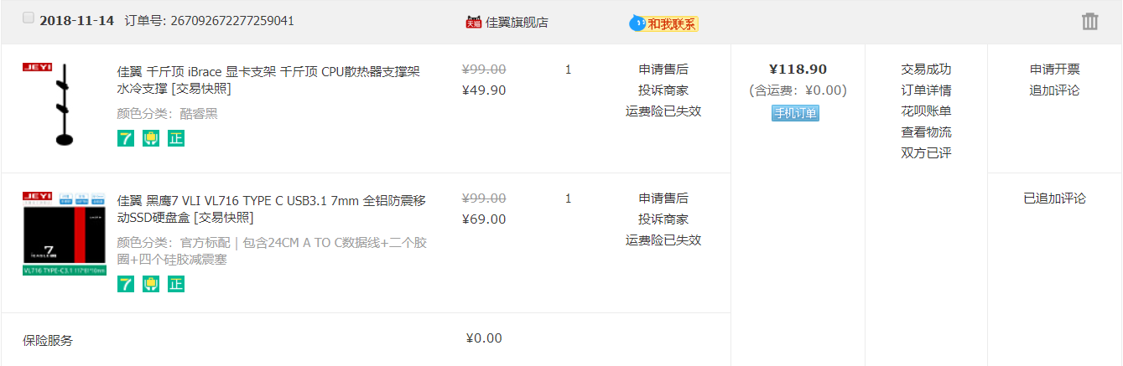1123x366 pixels.
Task: Click the 和我联系 Wangwang chat icon
Action: (664, 23)
